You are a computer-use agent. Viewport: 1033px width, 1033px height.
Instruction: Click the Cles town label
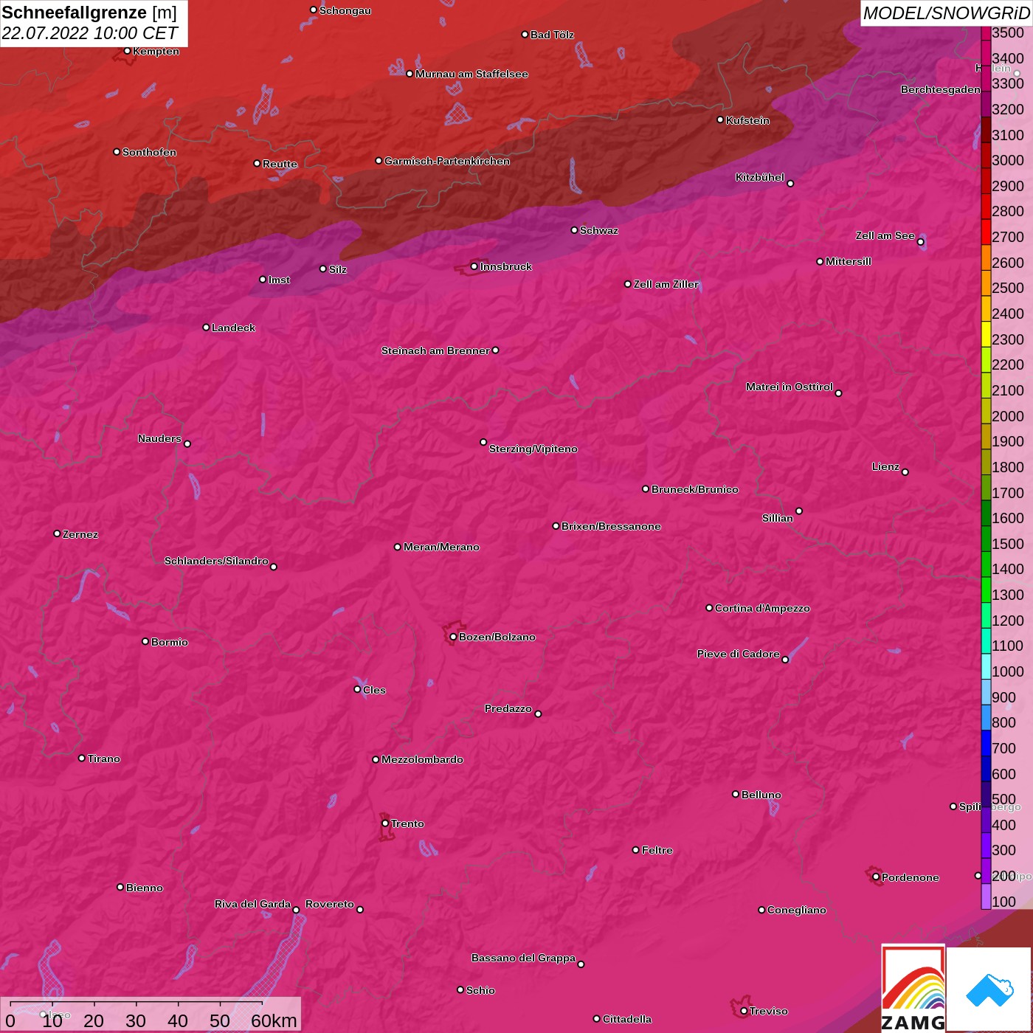click(374, 690)
